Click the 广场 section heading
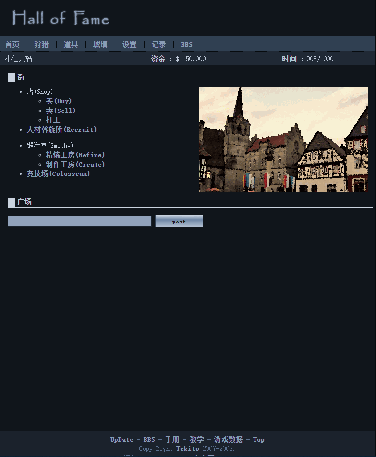 24,202
